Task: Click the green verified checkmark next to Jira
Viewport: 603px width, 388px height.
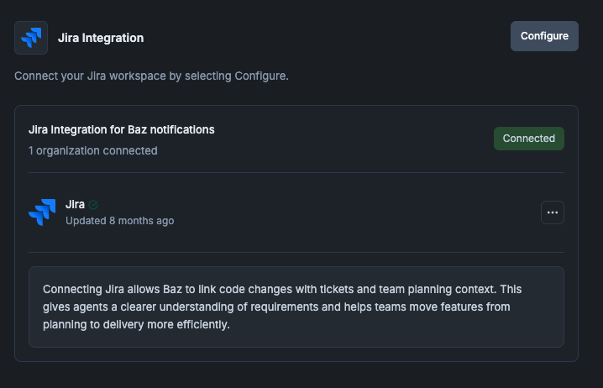Action: [x=93, y=205]
